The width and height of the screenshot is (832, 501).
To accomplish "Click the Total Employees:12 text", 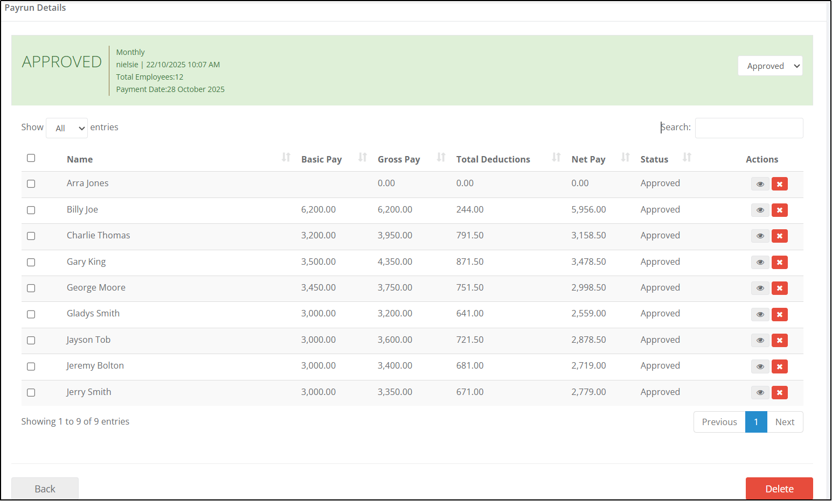I will pyautogui.click(x=150, y=77).
